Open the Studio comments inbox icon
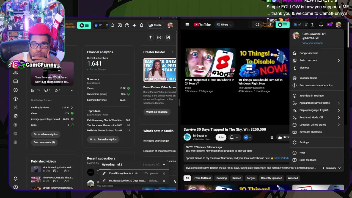 pyautogui.click(x=120, y=25)
